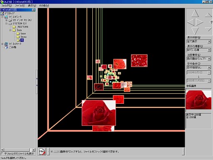Click the small up triangle zoom icon

tap(208, 15)
